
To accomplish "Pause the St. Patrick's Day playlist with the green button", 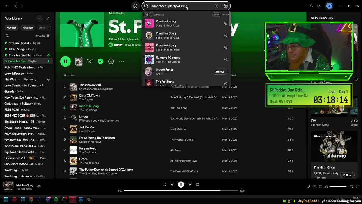I will (x=65, y=61).
